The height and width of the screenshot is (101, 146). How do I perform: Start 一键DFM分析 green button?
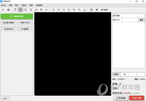tap(17, 16)
